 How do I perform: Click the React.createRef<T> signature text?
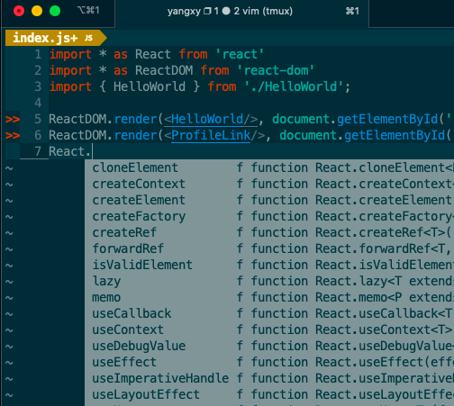pyautogui.click(x=384, y=232)
